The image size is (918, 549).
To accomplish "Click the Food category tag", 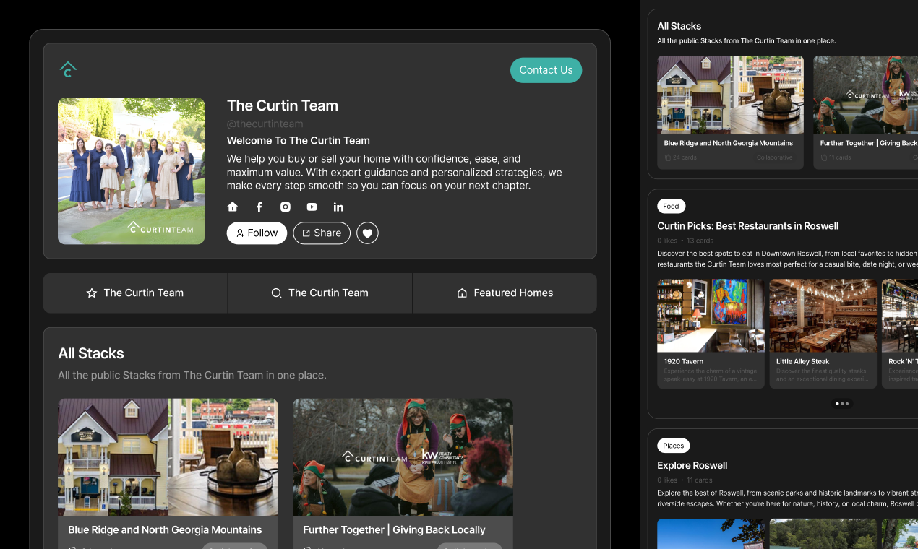I will tap(671, 207).
